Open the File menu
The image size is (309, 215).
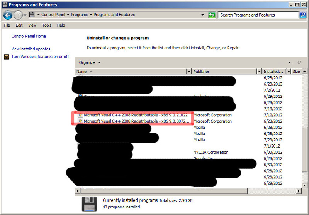click(x=7, y=25)
